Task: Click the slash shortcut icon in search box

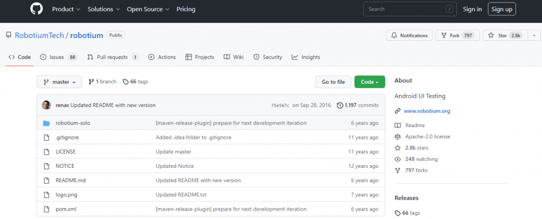Action: click(x=449, y=9)
